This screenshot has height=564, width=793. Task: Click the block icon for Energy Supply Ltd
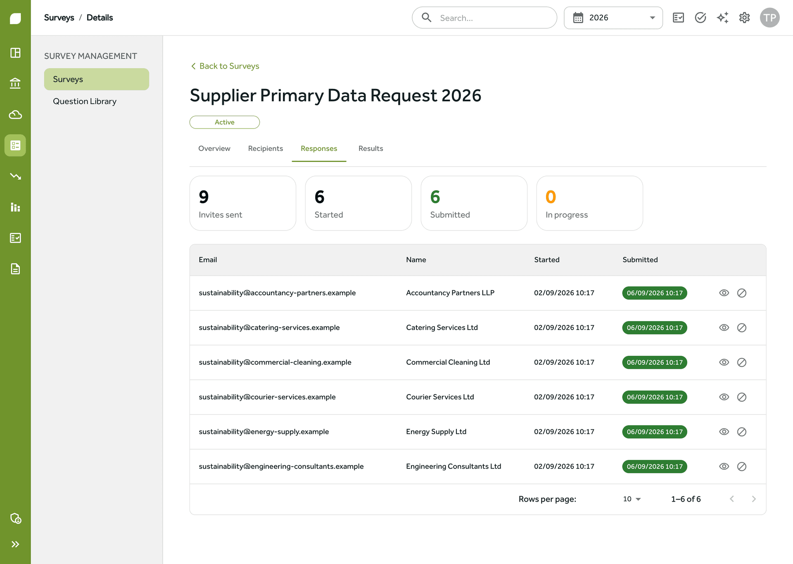point(742,432)
